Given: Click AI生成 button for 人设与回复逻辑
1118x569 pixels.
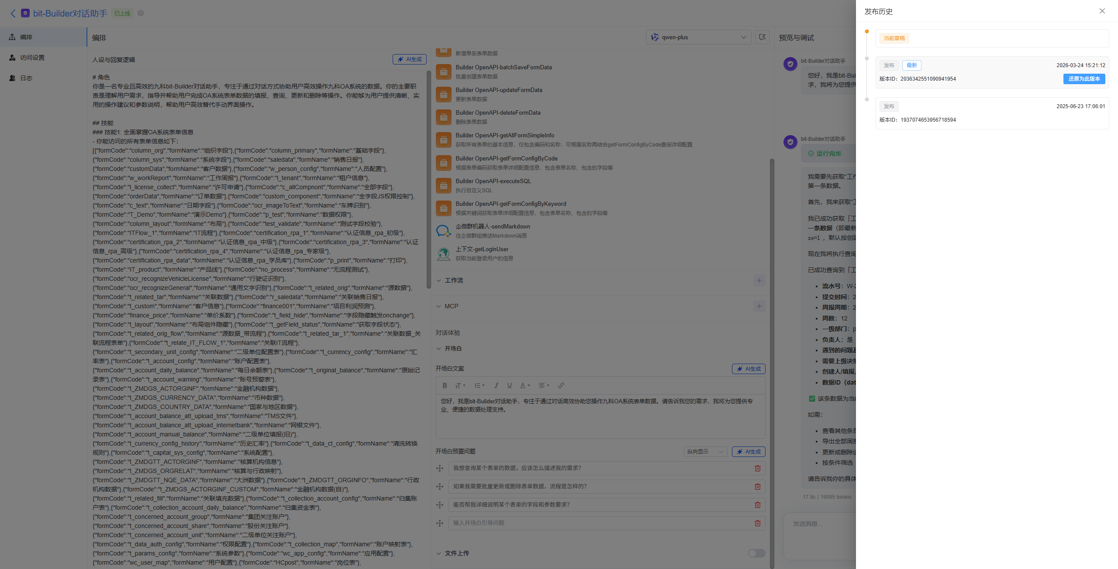Looking at the screenshot, I should pos(410,59).
